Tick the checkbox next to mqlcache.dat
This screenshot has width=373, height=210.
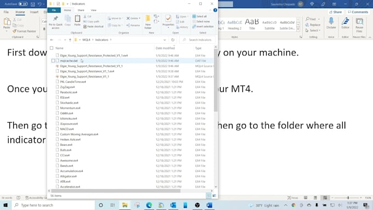(53, 61)
